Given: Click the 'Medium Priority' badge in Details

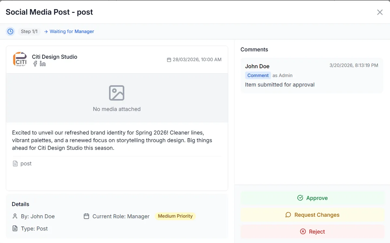Looking at the screenshot, I should [x=175, y=216].
